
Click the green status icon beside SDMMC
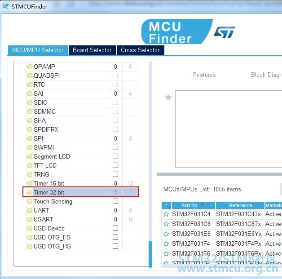[x=30, y=111]
